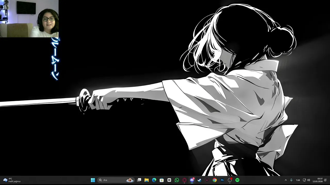Viewport: 330px width, 185px height.
Task: Open the weather widget showing 4°C
Action: (x=12, y=180)
